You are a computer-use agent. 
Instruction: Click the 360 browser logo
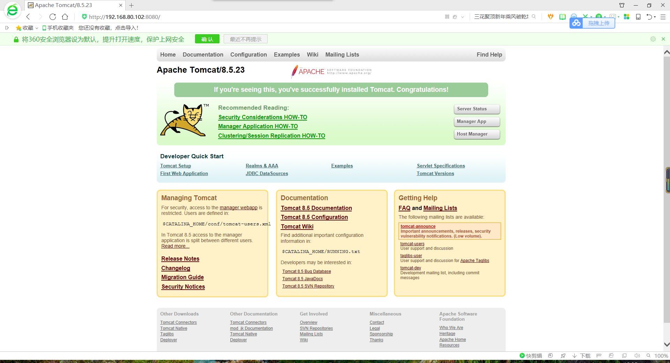(13, 10)
